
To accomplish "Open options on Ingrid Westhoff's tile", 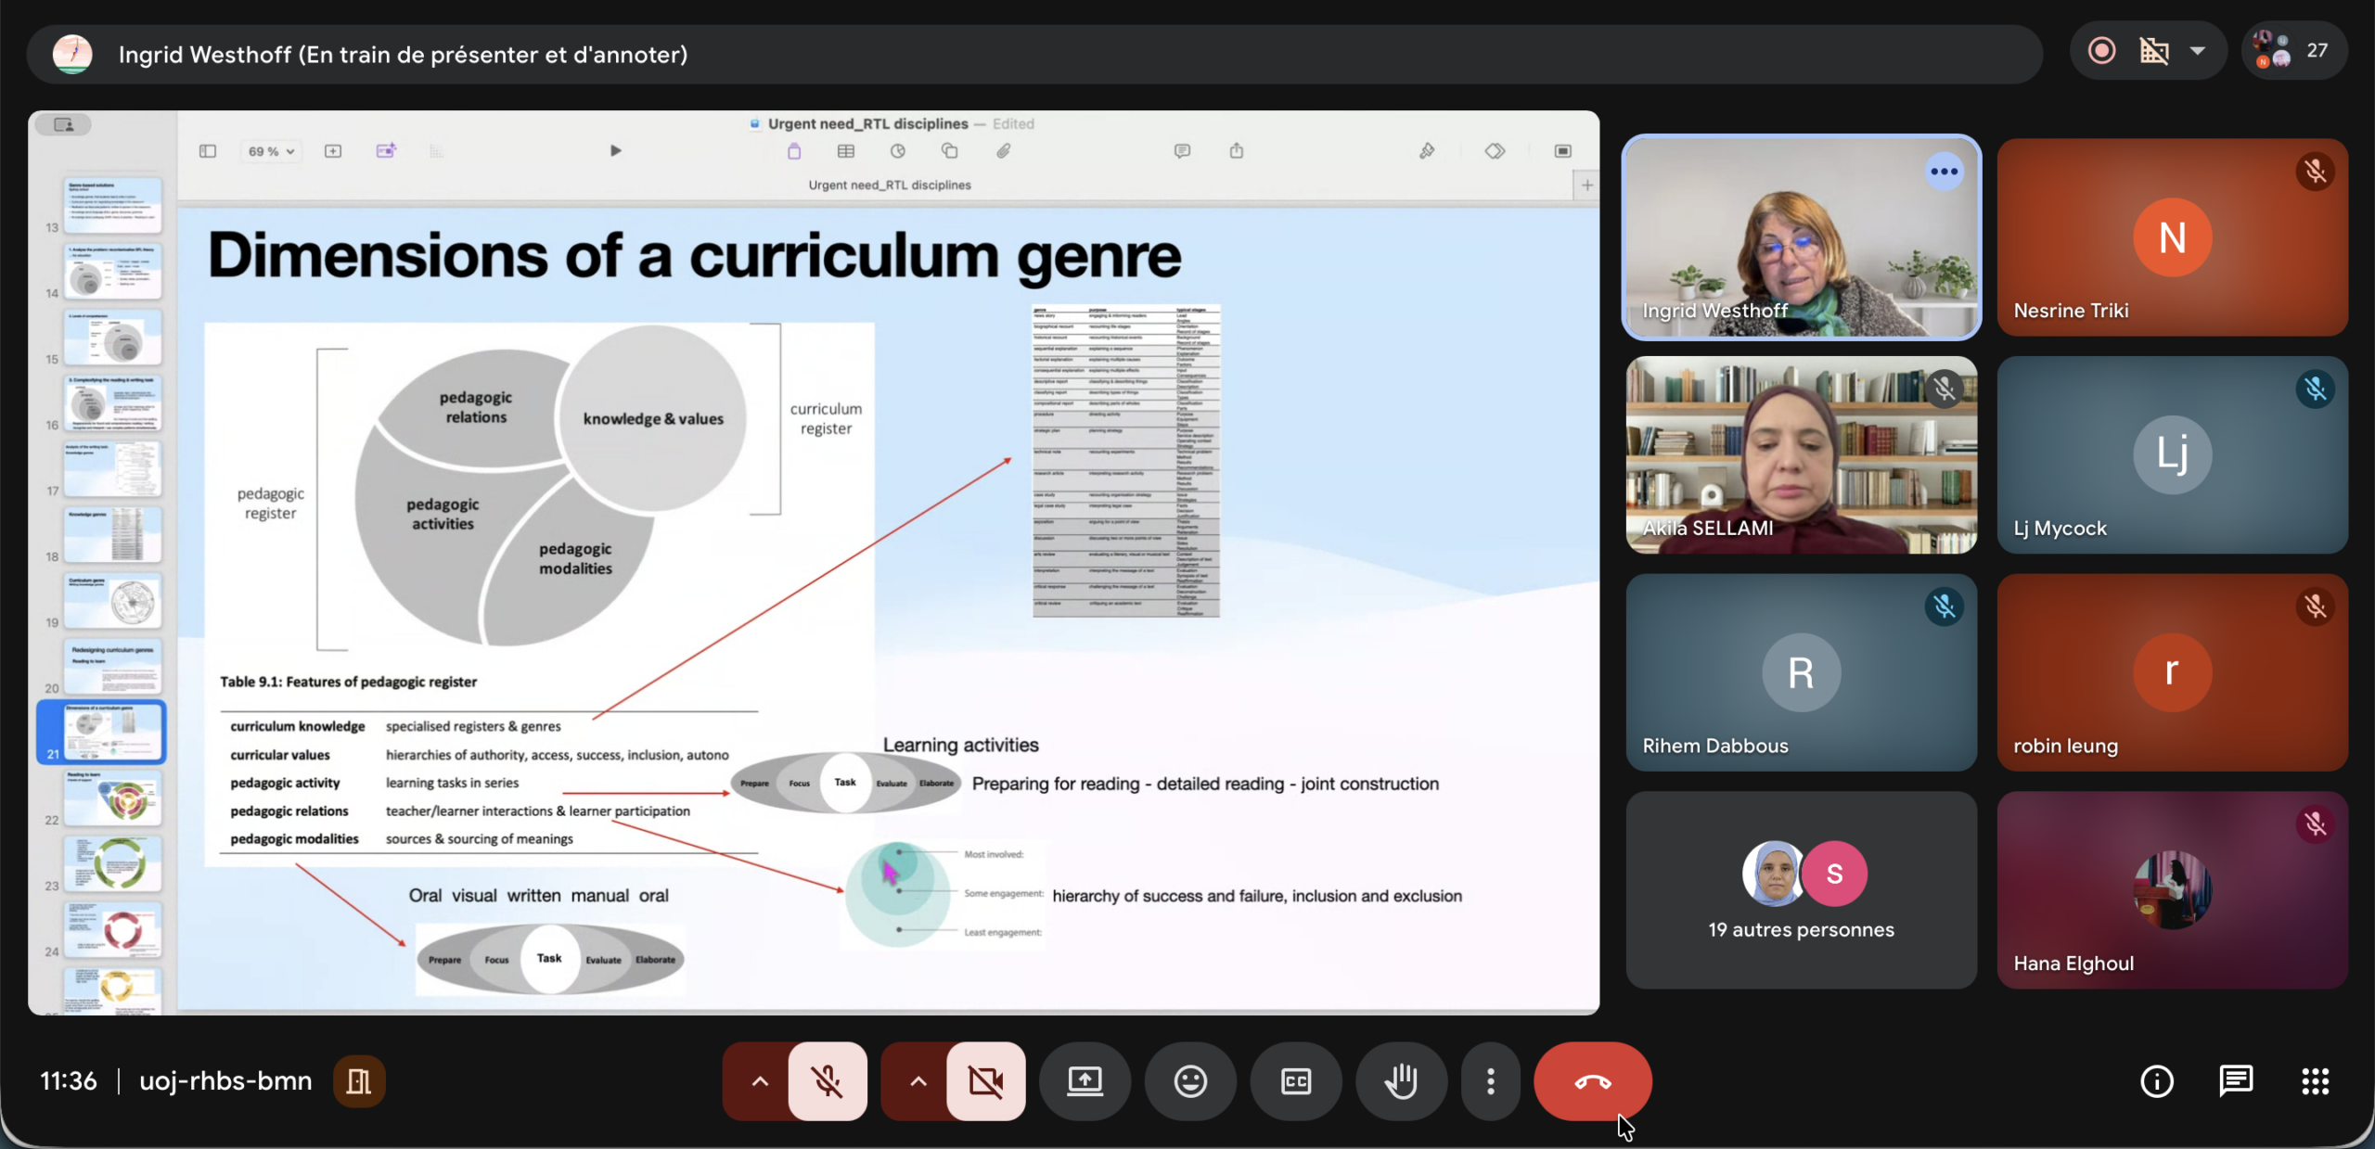I will pyautogui.click(x=1944, y=172).
